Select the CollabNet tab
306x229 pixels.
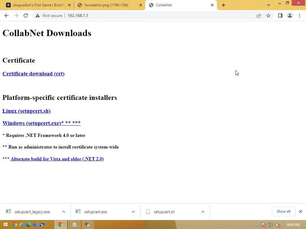[180, 5]
